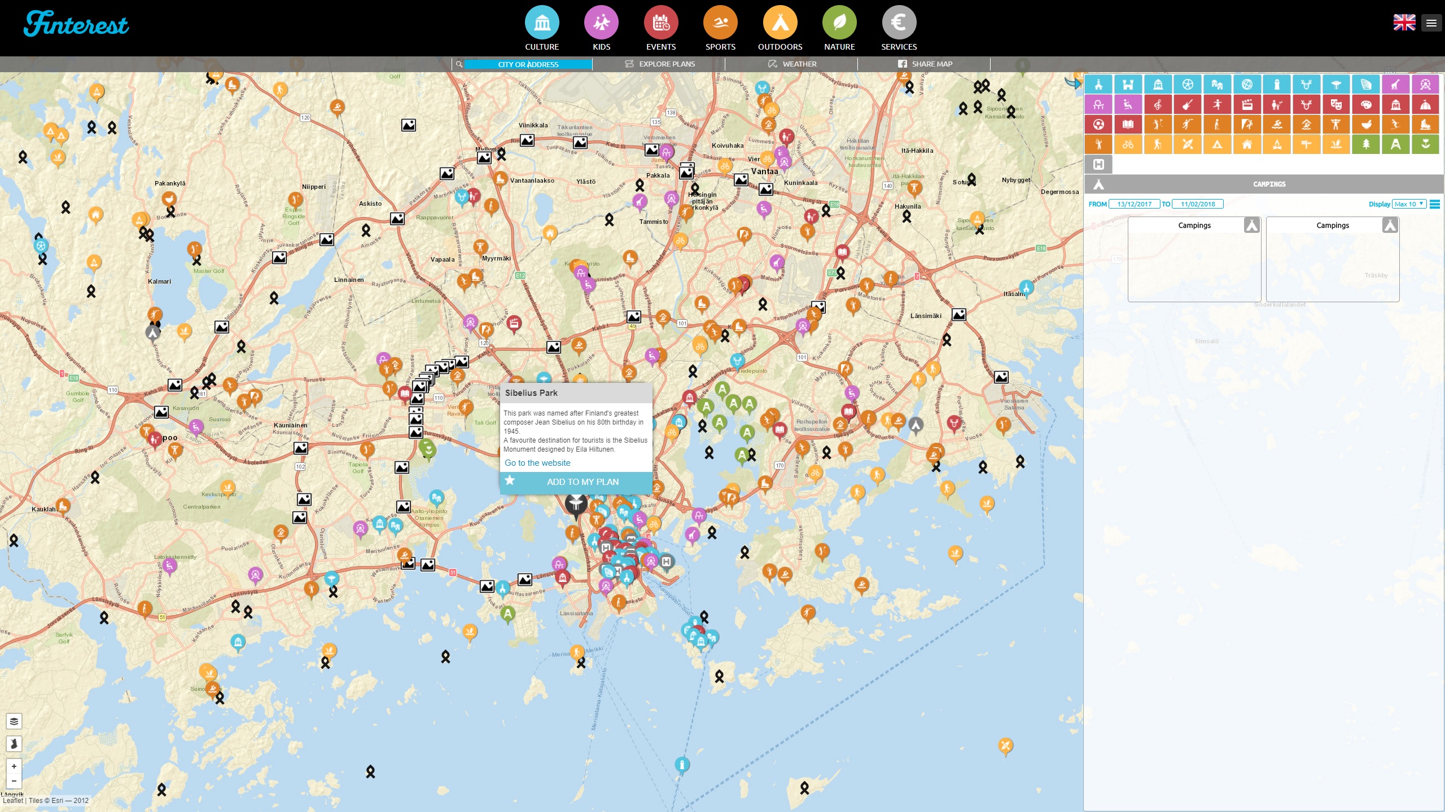Open the hamburger menu at top right

tap(1431, 23)
